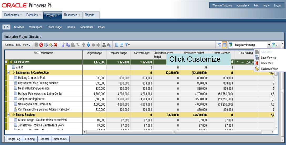Click the Columns icon in the toolbar
This screenshot has width=286, height=145.
pyautogui.click(x=117, y=45)
